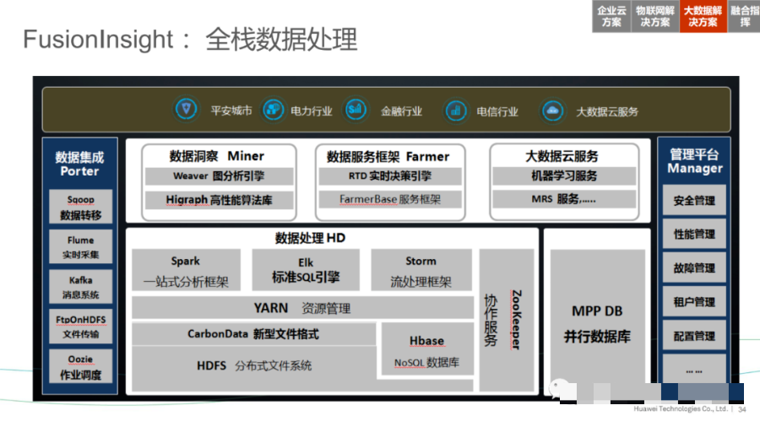Click the Elk 标准SQL引擎 block
760x427 pixels.
pos(306,270)
